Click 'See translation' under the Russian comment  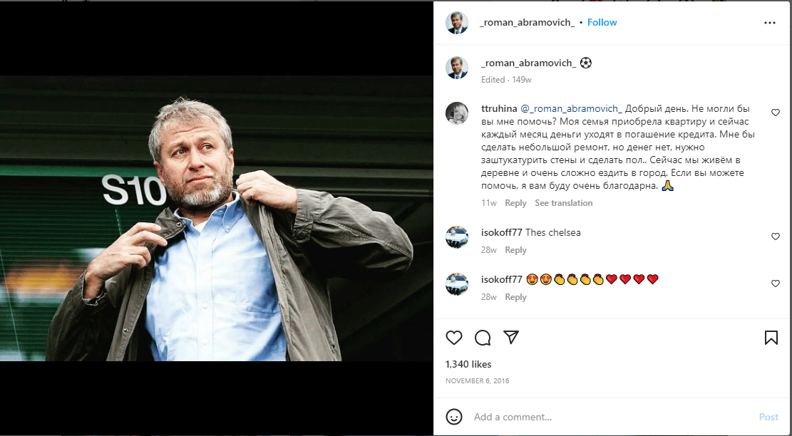click(x=563, y=203)
